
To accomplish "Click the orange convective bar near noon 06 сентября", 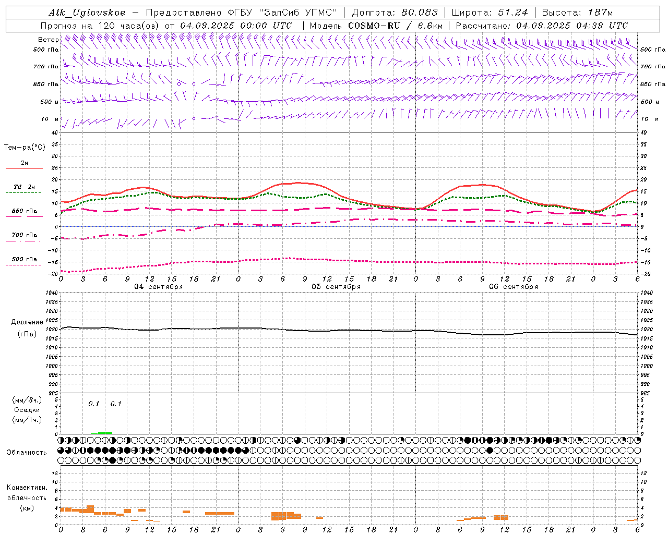I will [501, 517].
